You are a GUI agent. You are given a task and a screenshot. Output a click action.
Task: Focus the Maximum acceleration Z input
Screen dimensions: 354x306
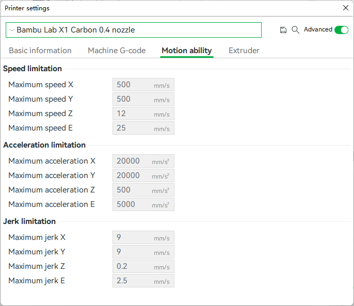pos(143,190)
